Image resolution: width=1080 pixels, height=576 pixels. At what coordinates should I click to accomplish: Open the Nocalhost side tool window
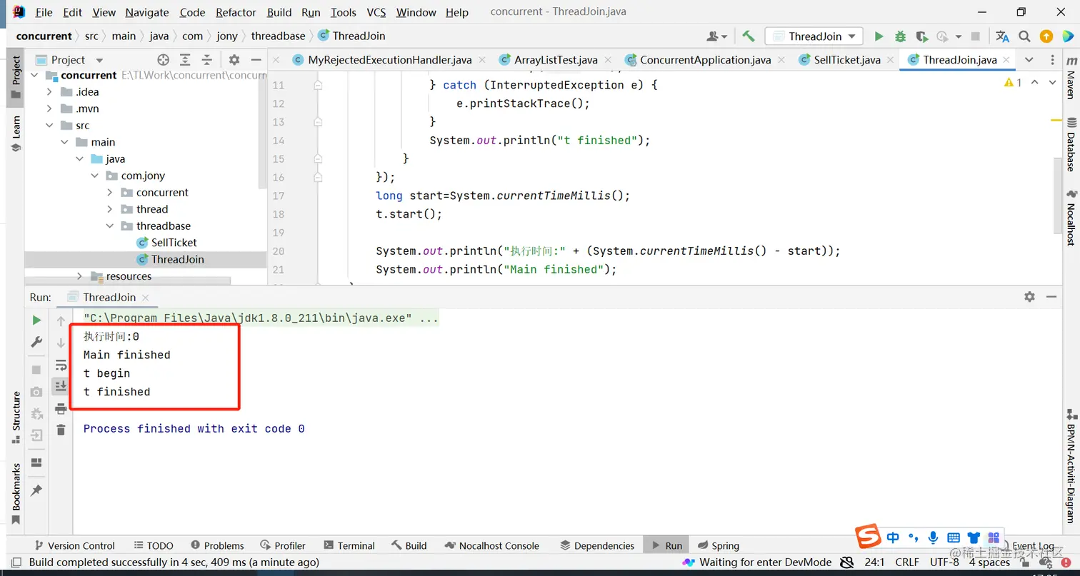pos(1071,218)
